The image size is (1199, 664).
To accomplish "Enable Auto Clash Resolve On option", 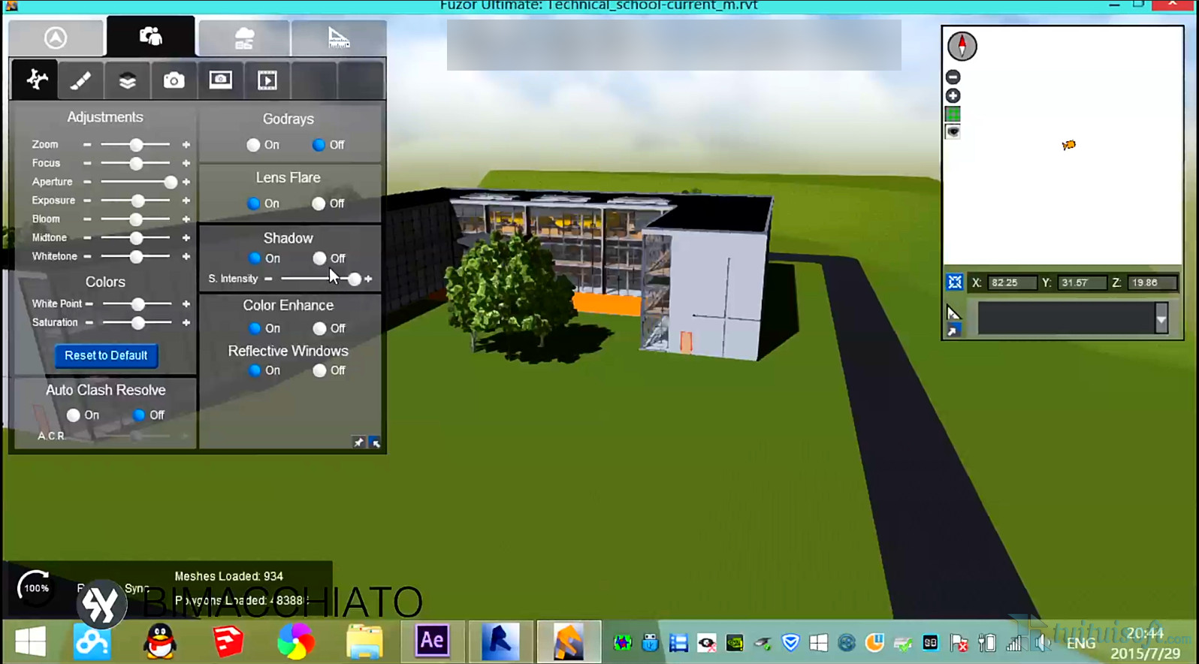I will [73, 415].
